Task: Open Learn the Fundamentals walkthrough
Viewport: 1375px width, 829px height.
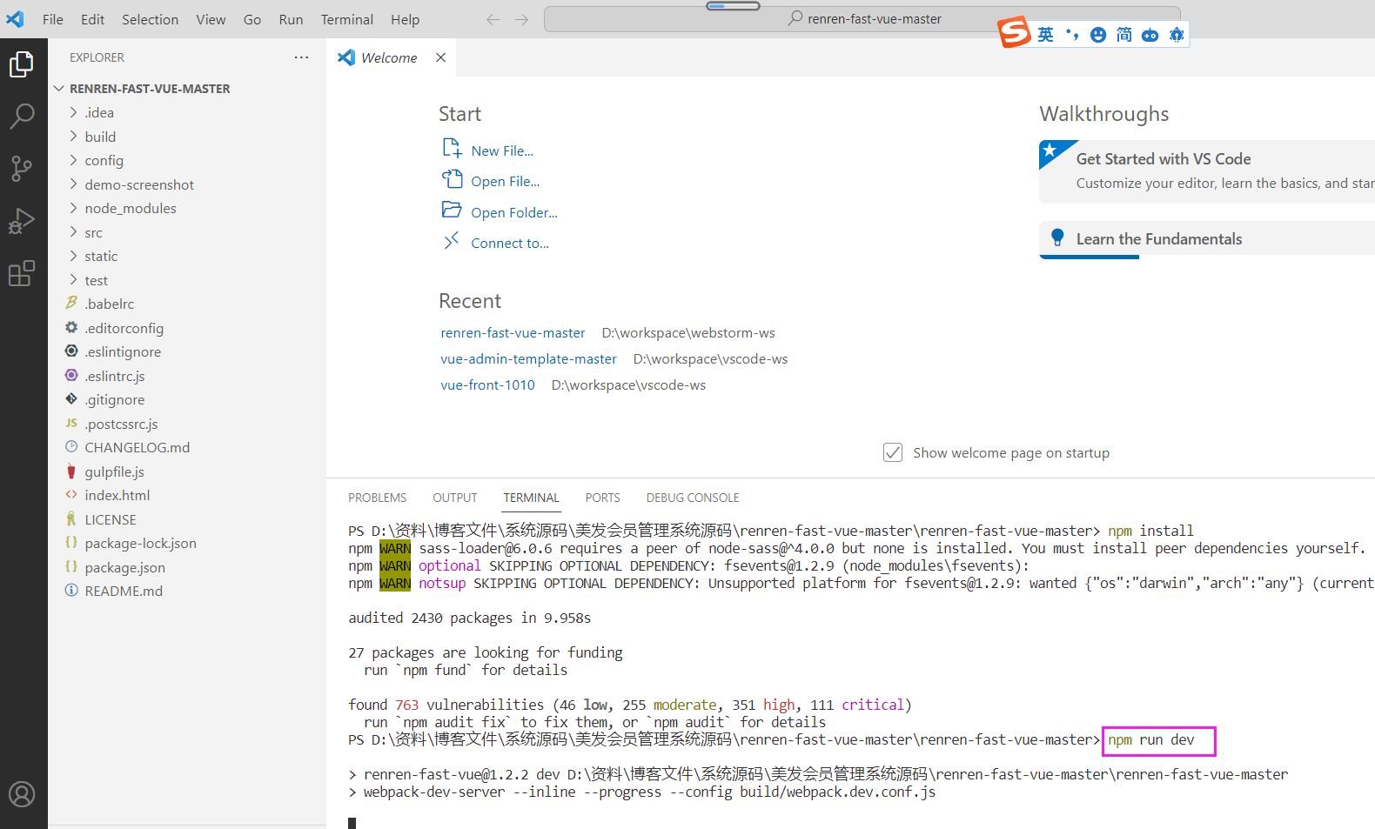Action: coord(1207,239)
